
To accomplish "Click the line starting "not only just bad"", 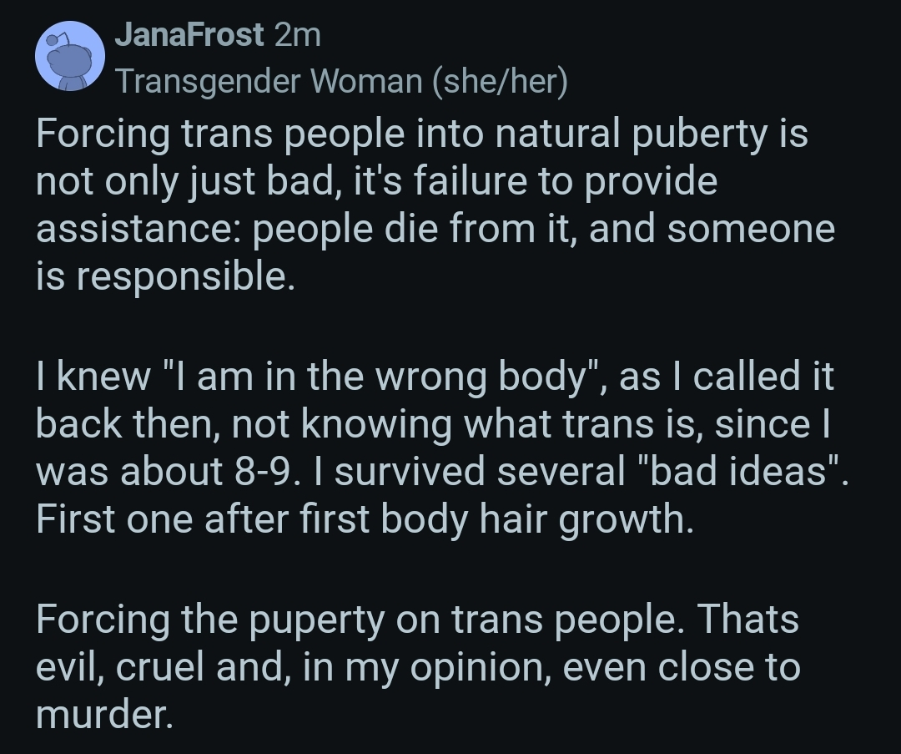I will coord(376,182).
